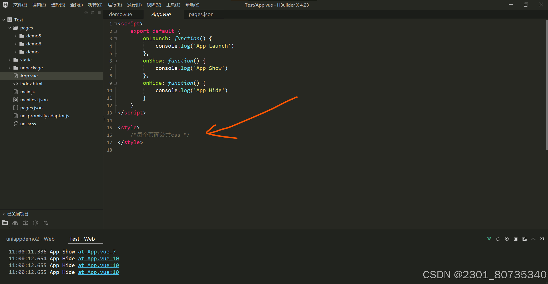Open a new terminal from console toolbar
The height and width of the screenshot is (284, 548).
tap(525, 239)
